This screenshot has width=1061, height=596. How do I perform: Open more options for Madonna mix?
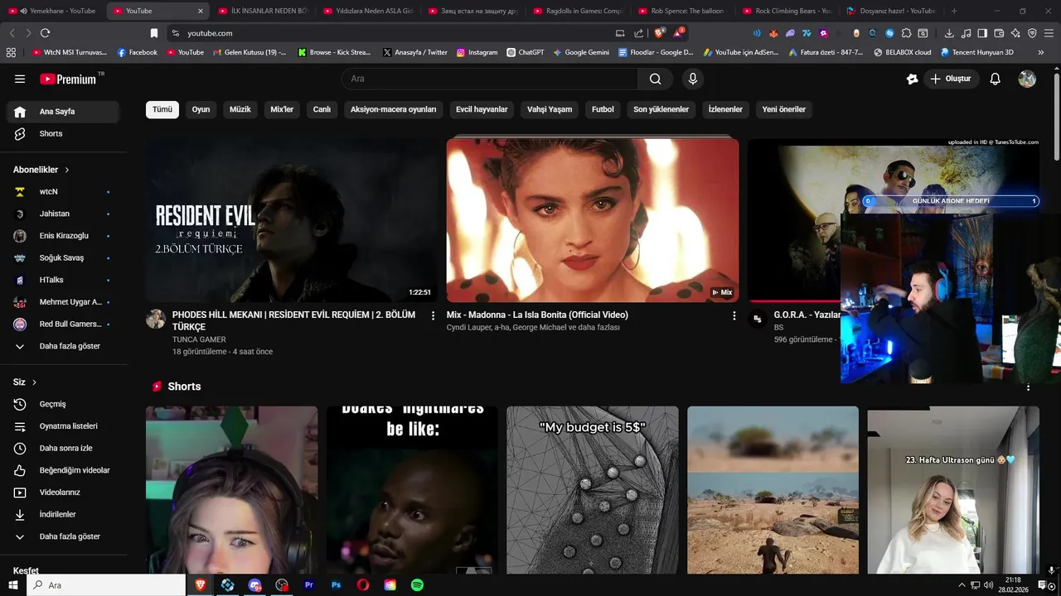734,315
